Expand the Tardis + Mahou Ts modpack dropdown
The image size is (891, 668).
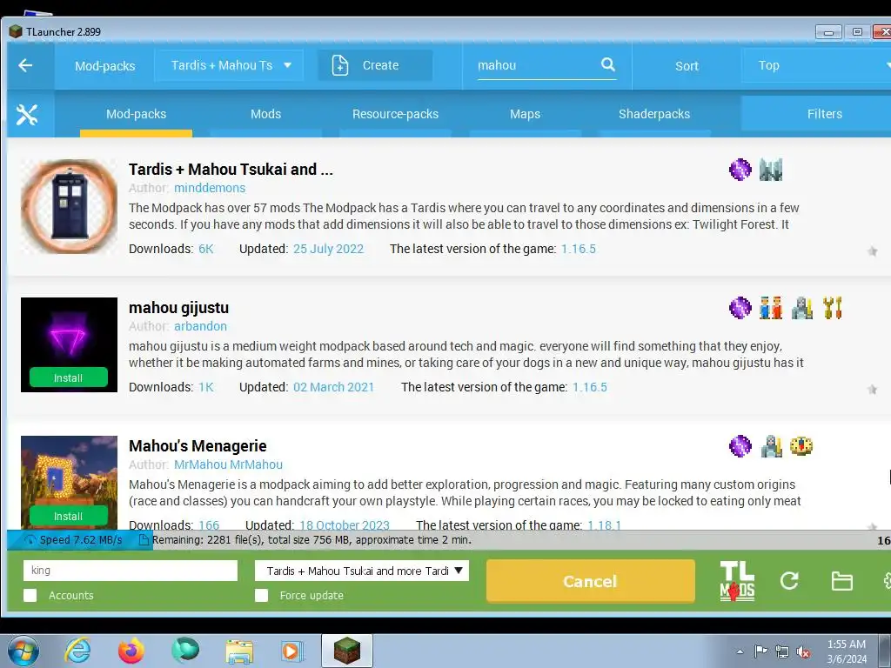coord(229,65)
